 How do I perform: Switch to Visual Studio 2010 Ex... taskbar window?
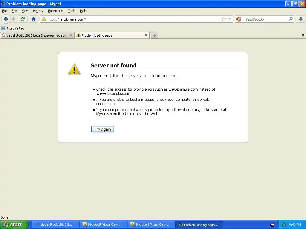coord(55,225)
